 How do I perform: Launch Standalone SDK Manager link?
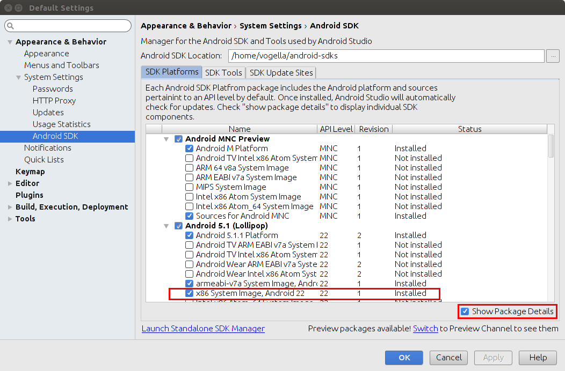[x=203, y=329]
